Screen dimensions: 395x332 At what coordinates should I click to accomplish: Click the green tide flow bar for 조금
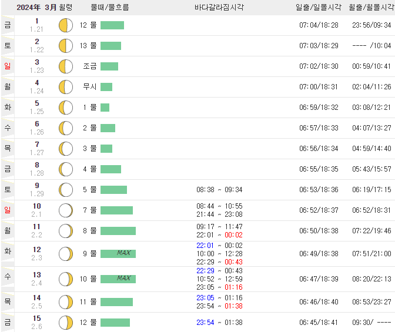(109, 66)
